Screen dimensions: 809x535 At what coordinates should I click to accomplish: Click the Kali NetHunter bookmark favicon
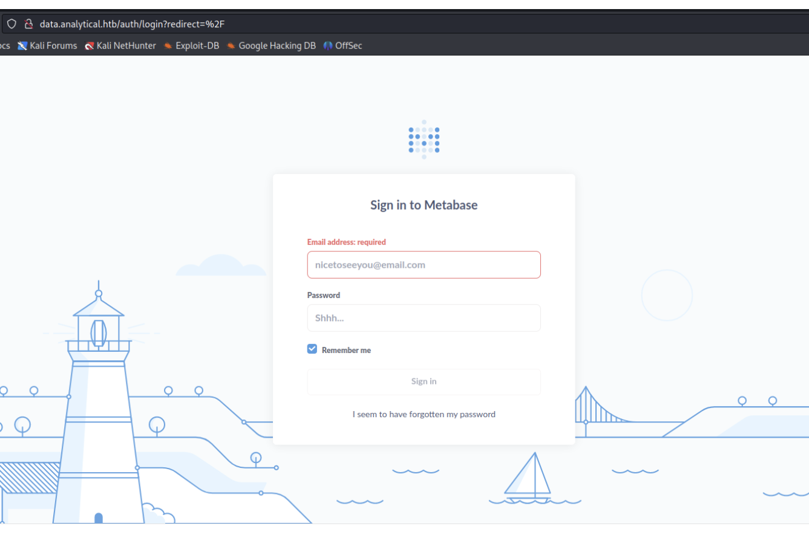pos(90,45)
